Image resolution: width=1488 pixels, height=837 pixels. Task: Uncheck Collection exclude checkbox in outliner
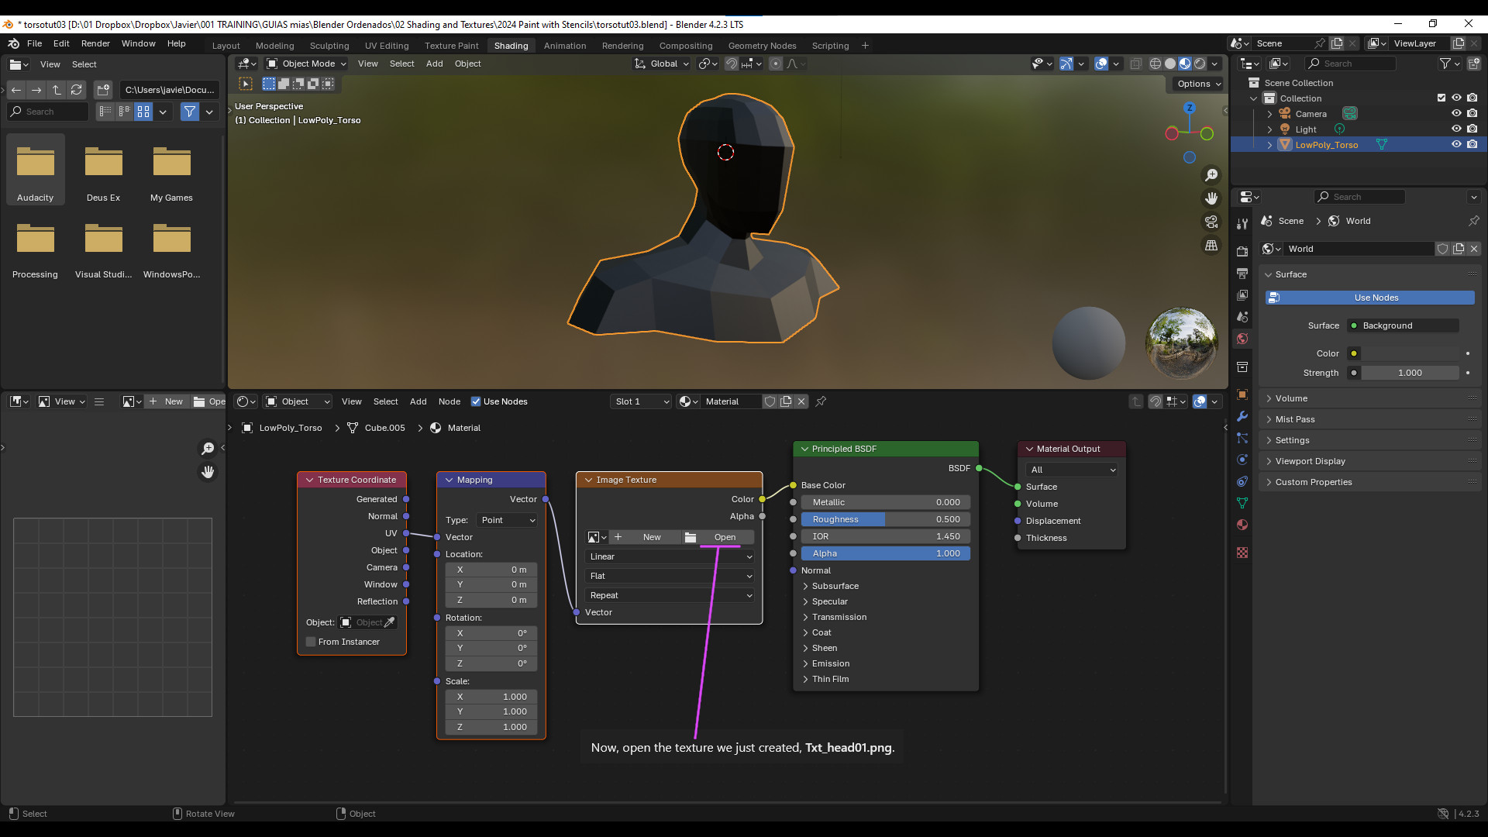tap(1441, 98)
